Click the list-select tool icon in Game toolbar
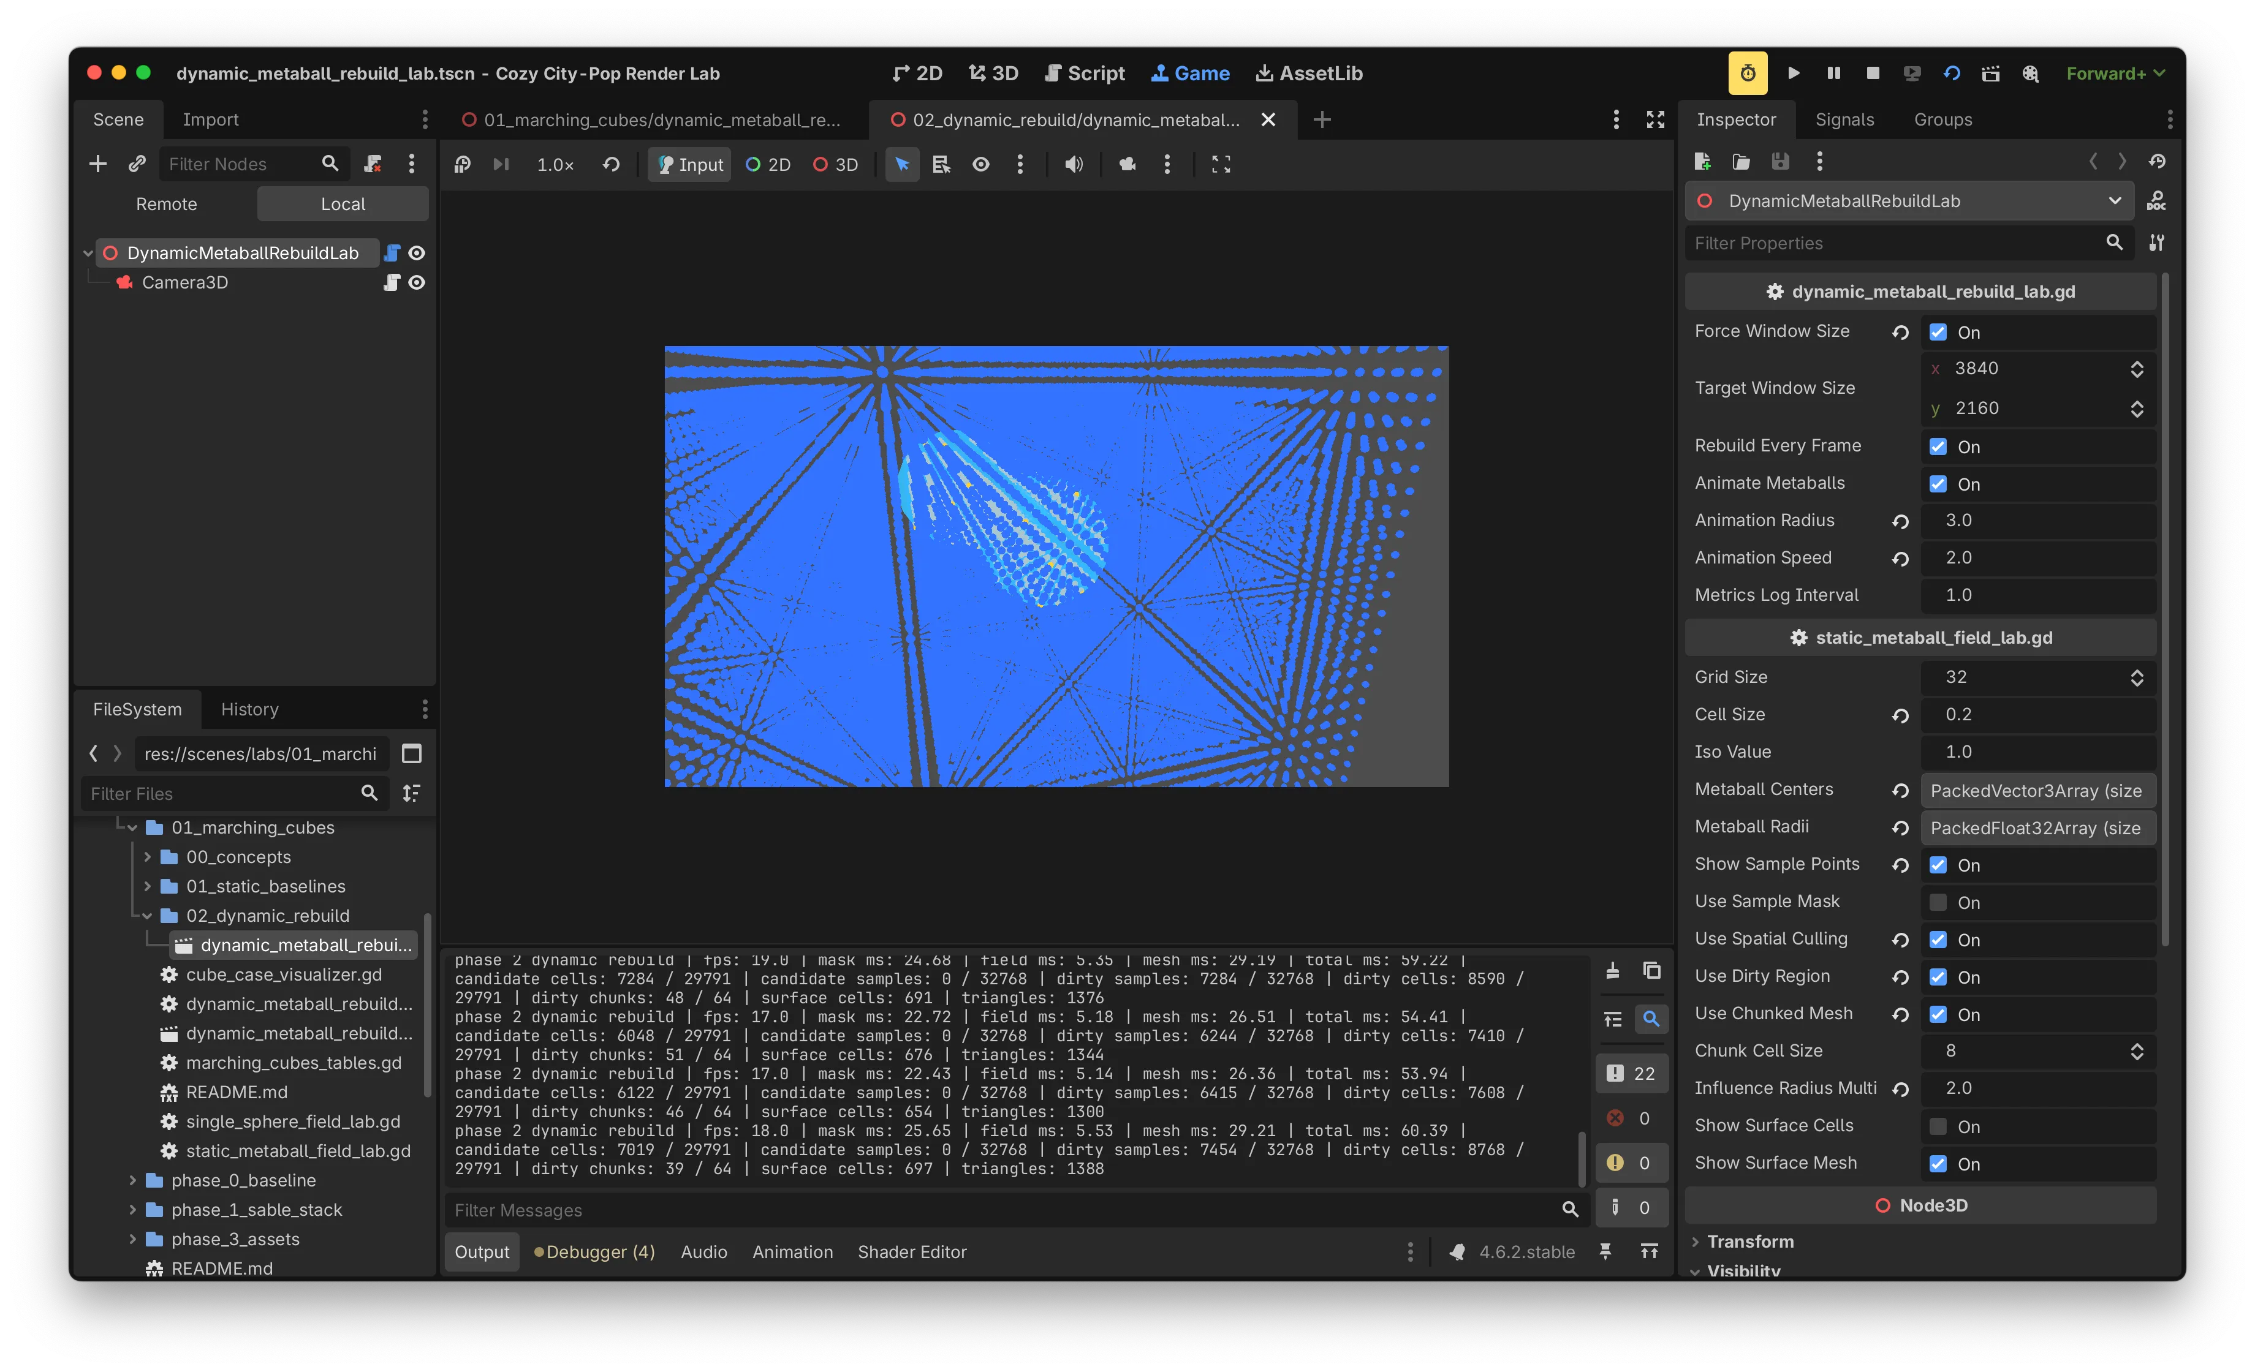Screen dimensions: 2255x1372 pyautogui.click(x=941, y=165)
